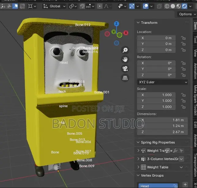Select the move-mode icon in the header
197x188 pixels.
tap(3, 6)
